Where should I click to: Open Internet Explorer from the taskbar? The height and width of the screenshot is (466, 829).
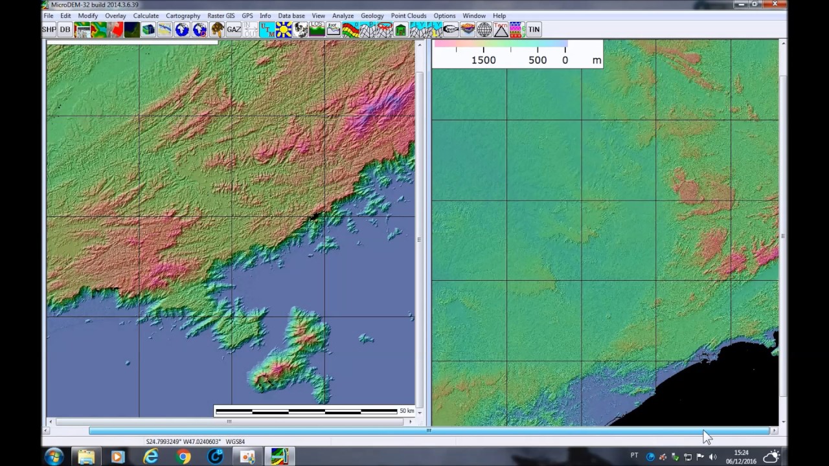pyautogui.click(x=151, y=457)
